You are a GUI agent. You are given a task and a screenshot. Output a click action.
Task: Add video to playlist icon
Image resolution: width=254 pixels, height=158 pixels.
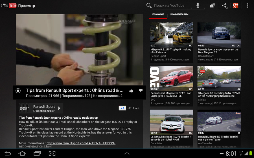click(x=212, y=6)
